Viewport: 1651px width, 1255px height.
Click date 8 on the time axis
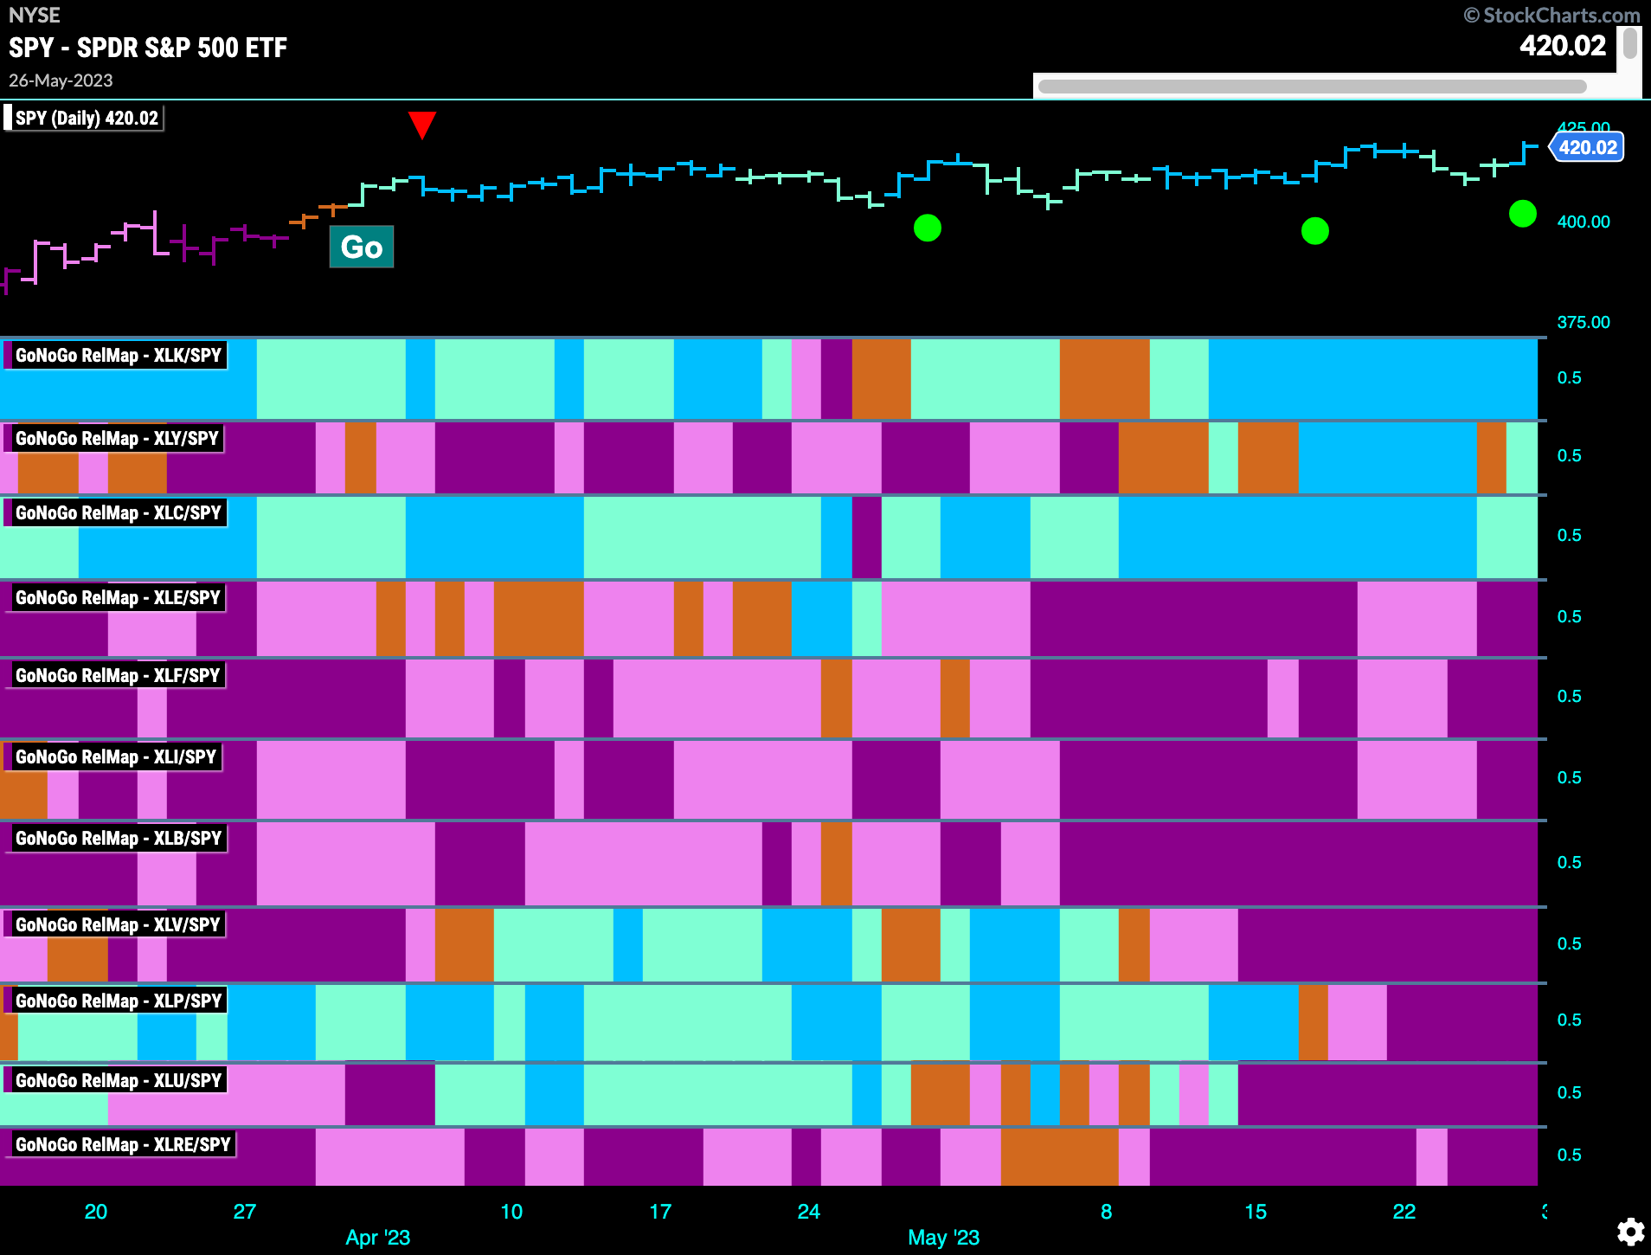pyautogui.click(x=1106, y=1211)
